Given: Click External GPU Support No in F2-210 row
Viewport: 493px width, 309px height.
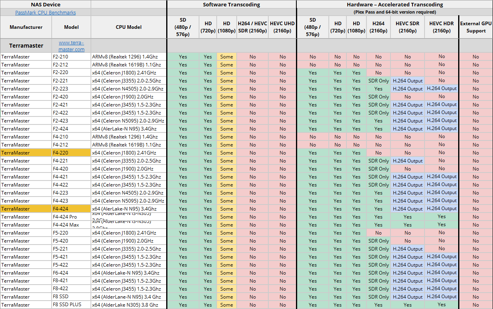Looking at the screenshot, I should [476, 56].
